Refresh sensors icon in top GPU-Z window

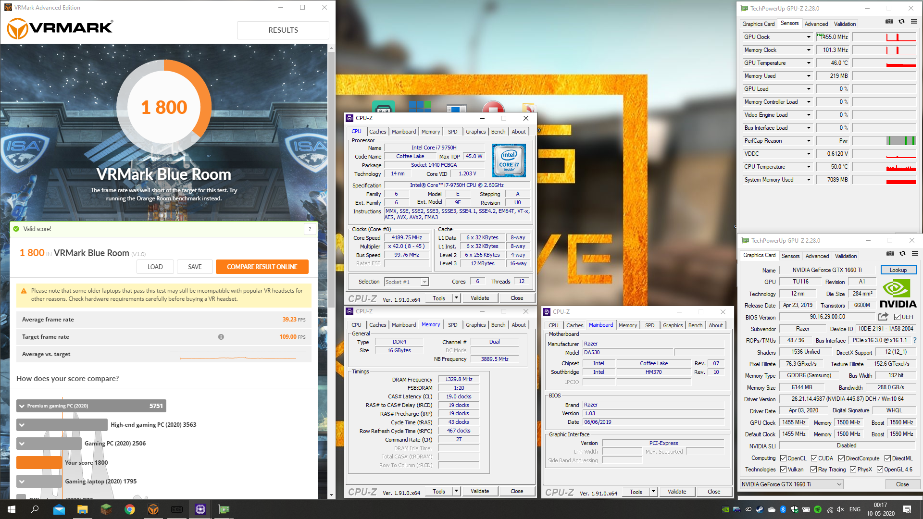coord(901,22)
